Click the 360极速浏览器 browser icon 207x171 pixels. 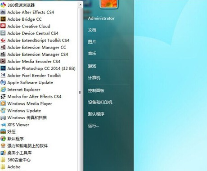pyautogui.click(x=3, y=5)
